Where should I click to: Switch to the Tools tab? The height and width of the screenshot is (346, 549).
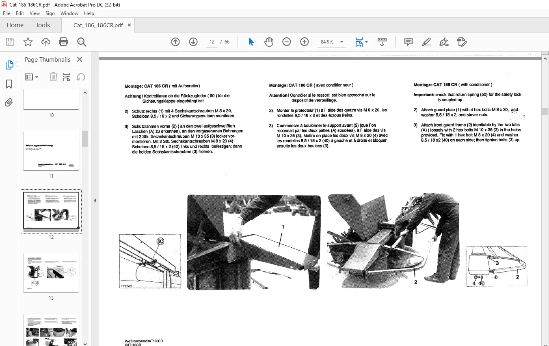(x=43, y=25)
